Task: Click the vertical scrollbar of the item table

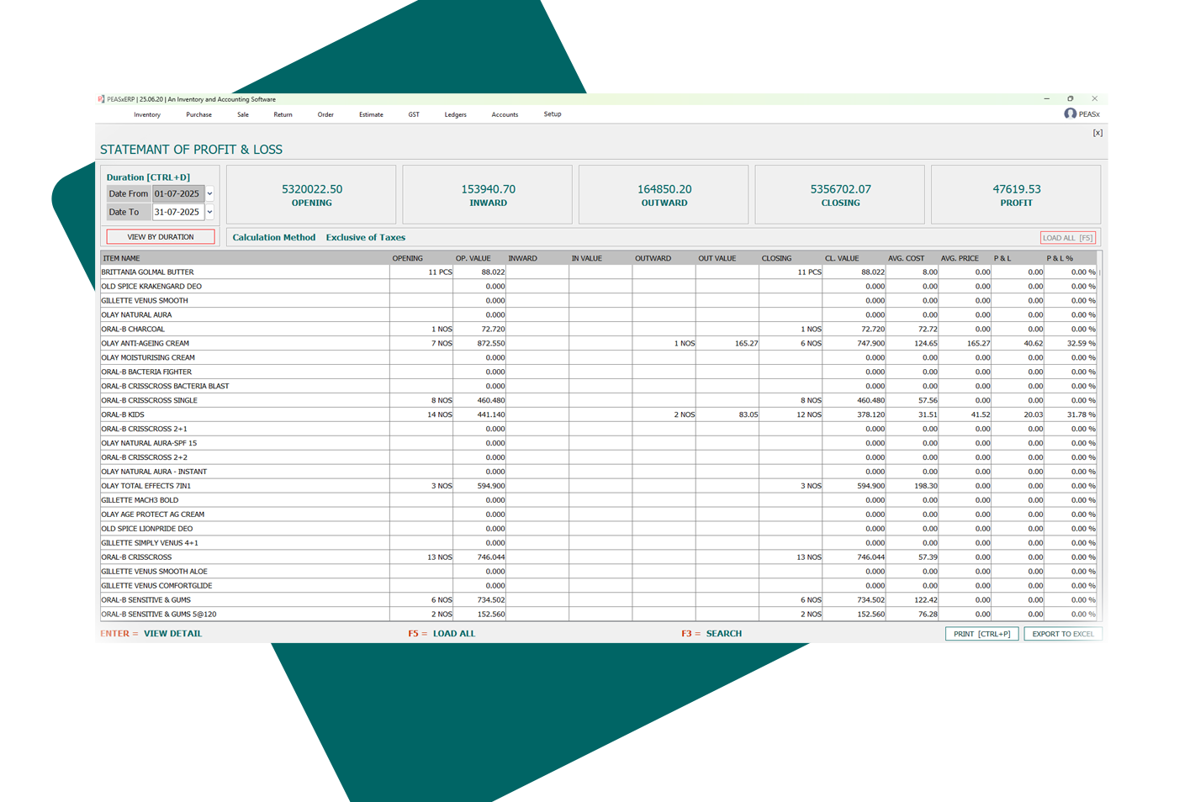Action: (x=1099, y=420)
